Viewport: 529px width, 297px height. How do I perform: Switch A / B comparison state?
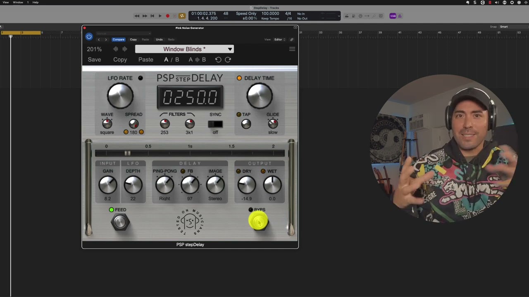click(172, 59)
